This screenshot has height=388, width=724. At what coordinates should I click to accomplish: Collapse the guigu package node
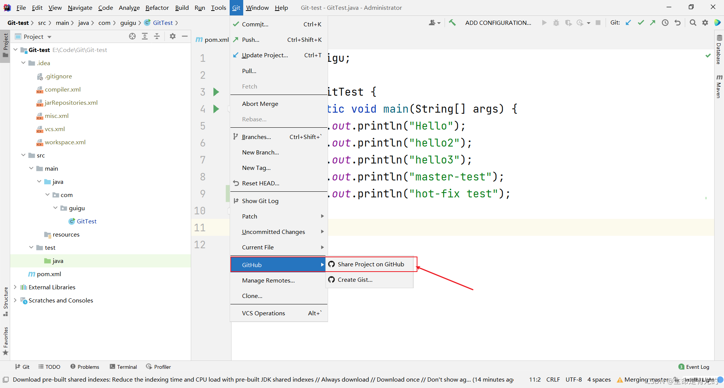click(x=55, y=208)
